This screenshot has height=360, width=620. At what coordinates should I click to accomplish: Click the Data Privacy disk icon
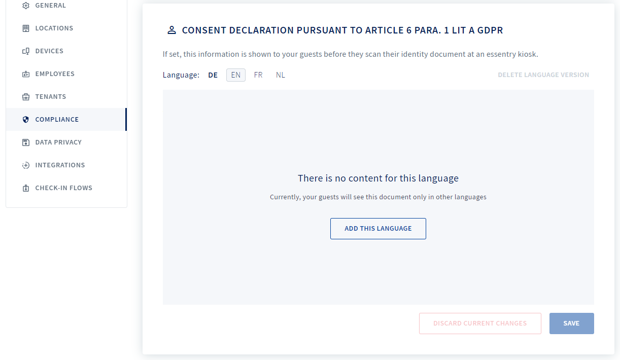26,142
